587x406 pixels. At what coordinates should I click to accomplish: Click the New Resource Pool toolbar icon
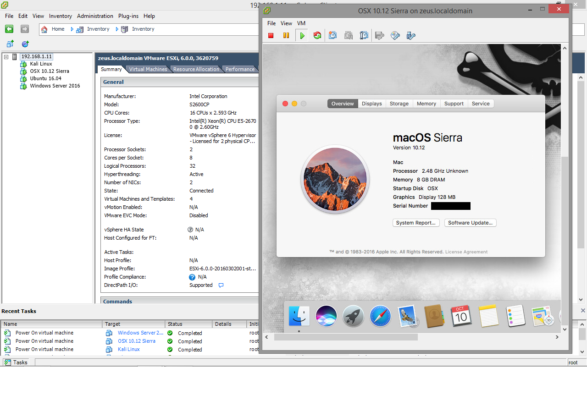(x=25, y=44)
